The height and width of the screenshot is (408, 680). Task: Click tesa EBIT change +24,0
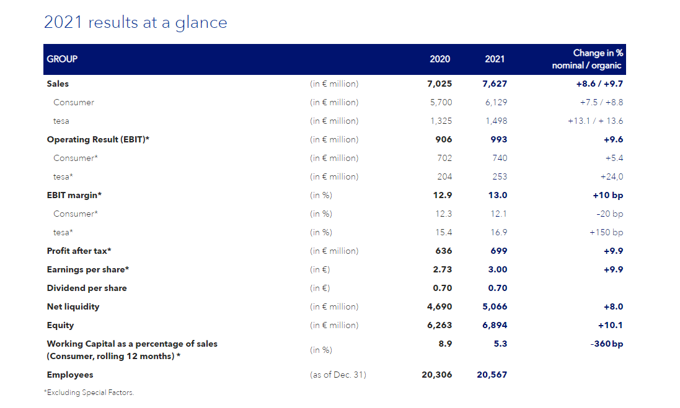(611, 176)
